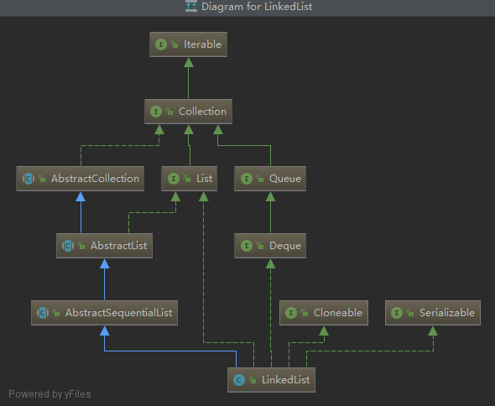
Task: Select the Collection node label
Action: [x=202, y=112]
